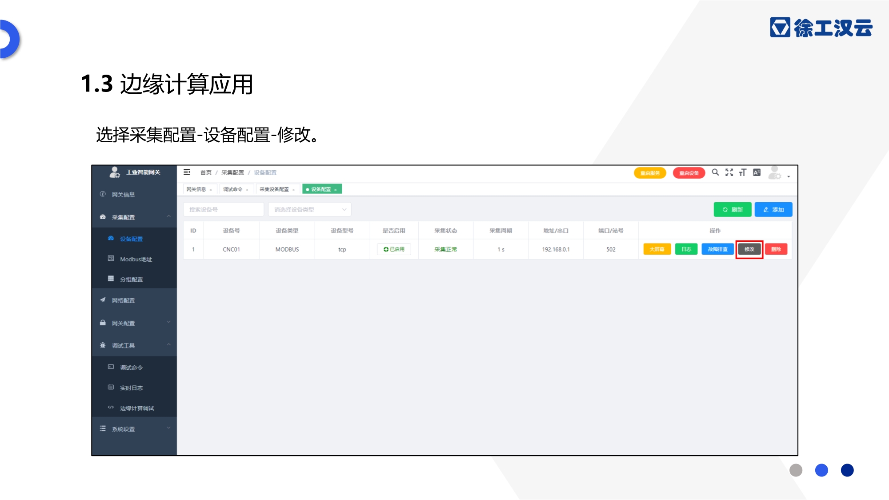Open the user avatar in the header
Viewport: 889px width, 500px height.
tap(775, 172)
